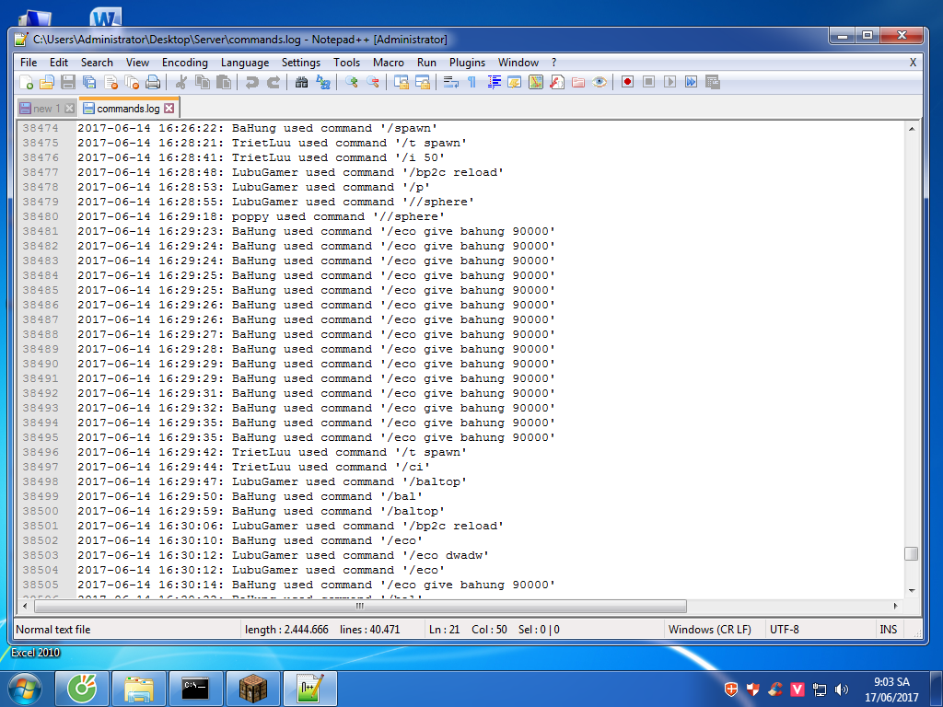943x707 pixels.
Task: Open Command Prompt from the taskbar
Action: coord(195,689)
